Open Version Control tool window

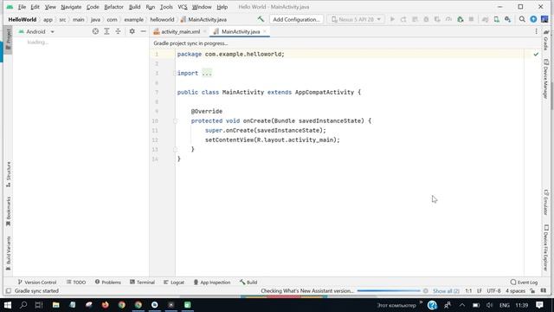[37, 283]
